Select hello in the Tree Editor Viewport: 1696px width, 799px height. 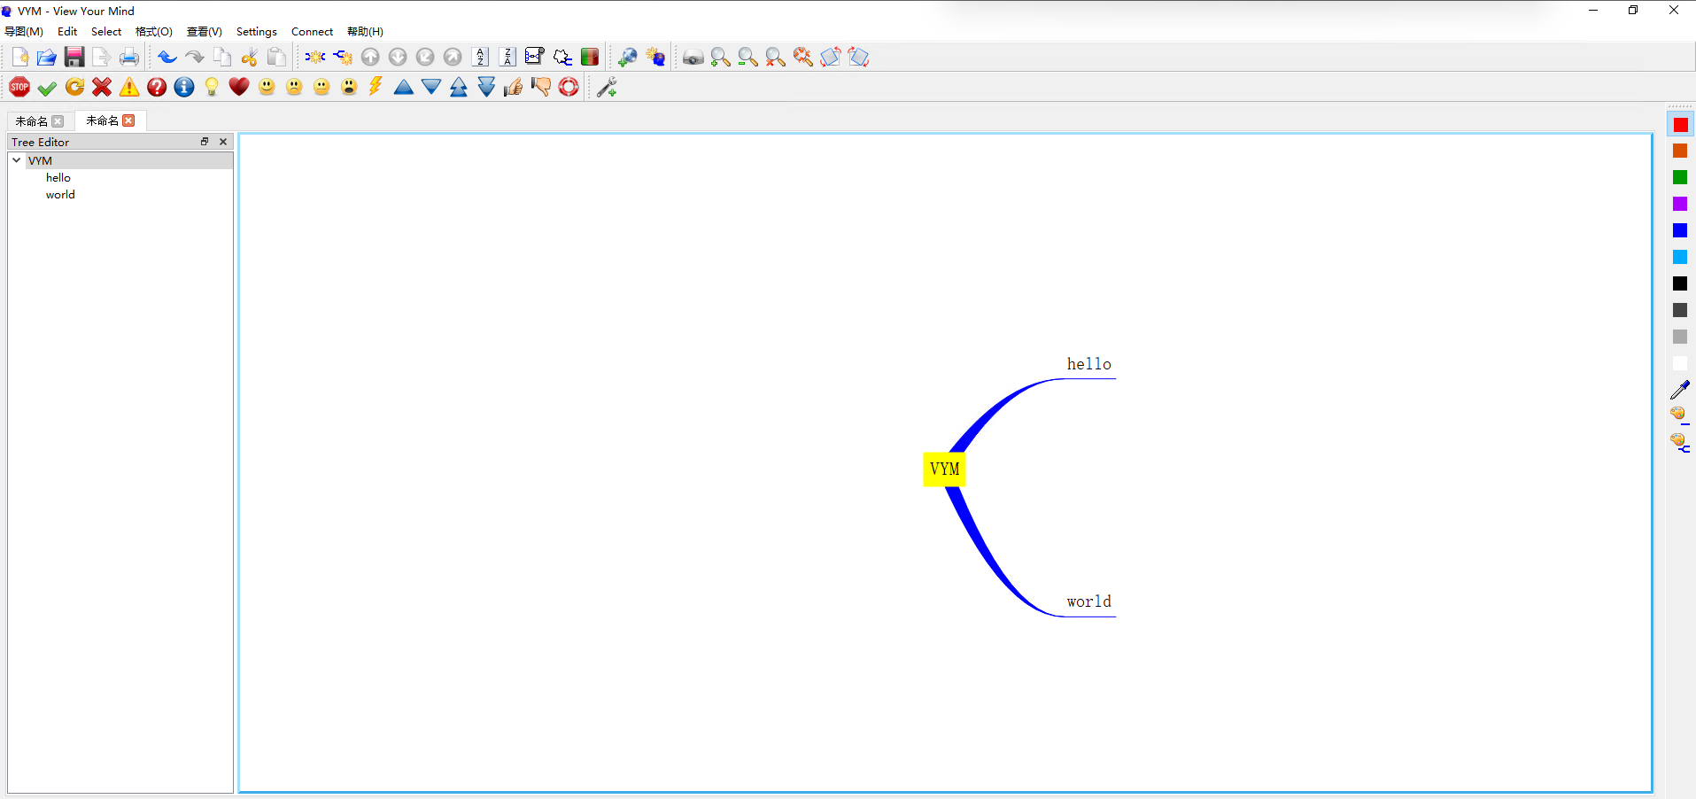(58, 178)
